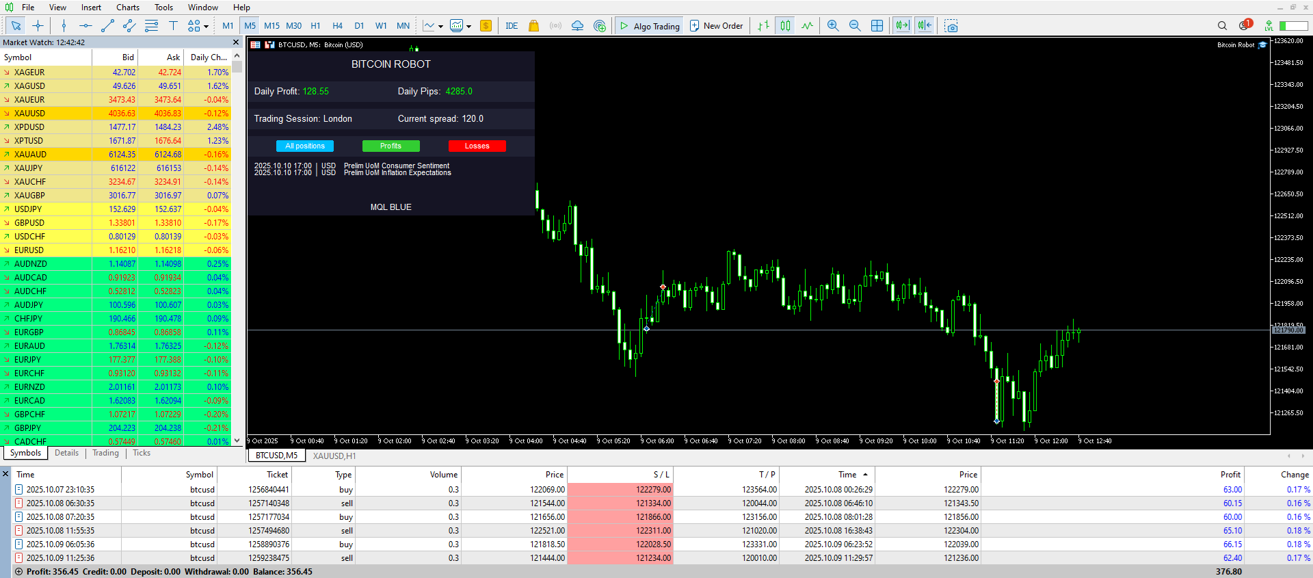
Task: Open the account notifications icon
Action: [x=1244, y=25]
